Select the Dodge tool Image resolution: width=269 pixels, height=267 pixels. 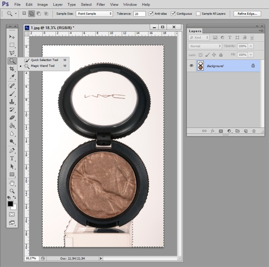point(12,142)
